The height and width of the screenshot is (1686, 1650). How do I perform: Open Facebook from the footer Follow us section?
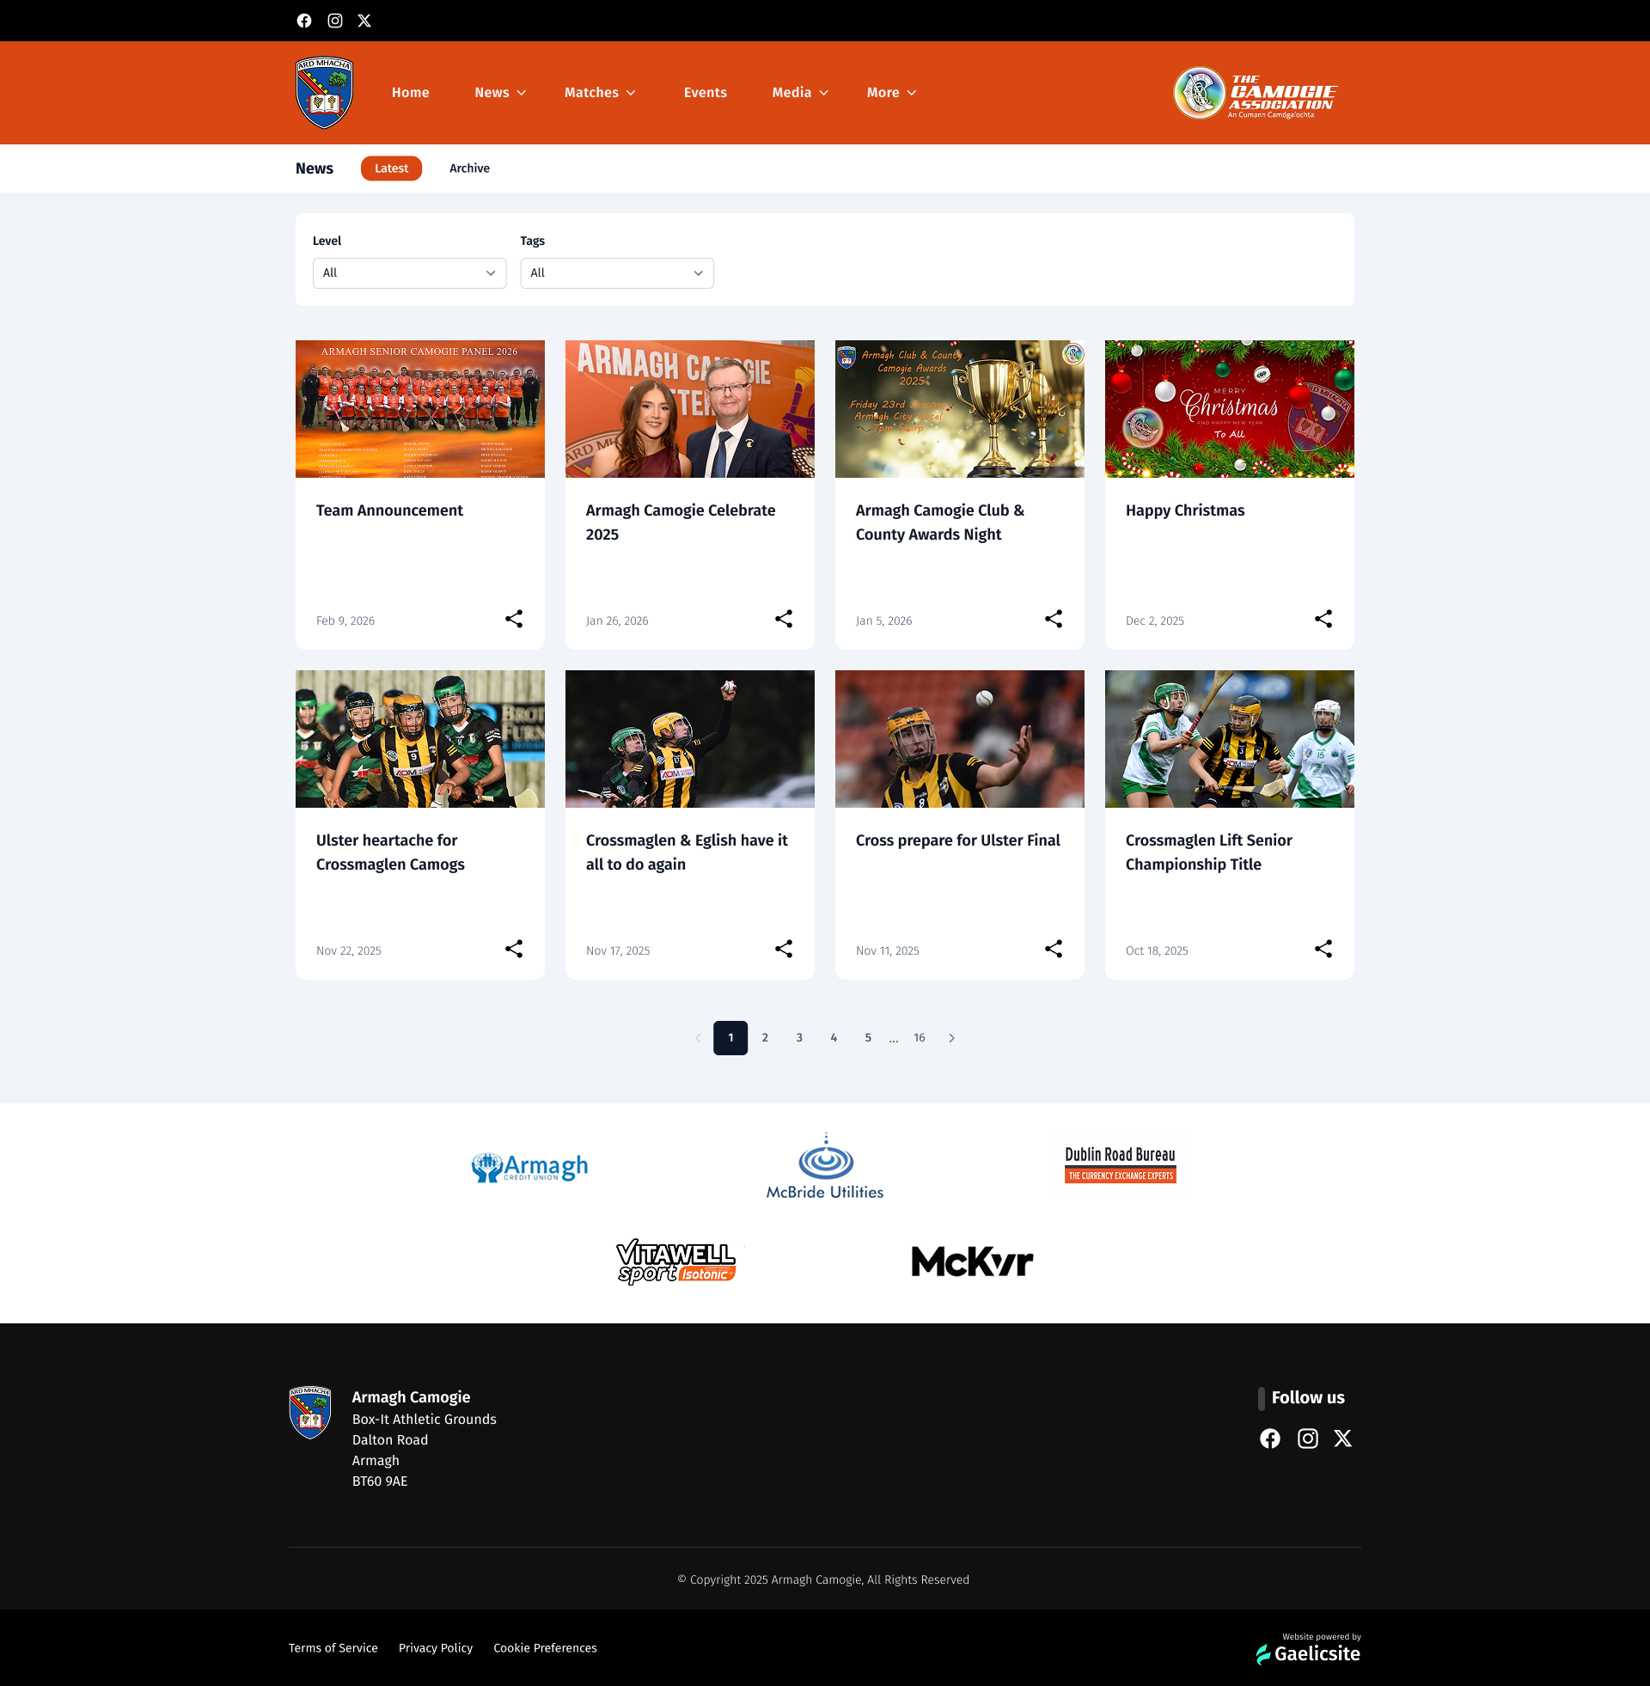1270,1438
